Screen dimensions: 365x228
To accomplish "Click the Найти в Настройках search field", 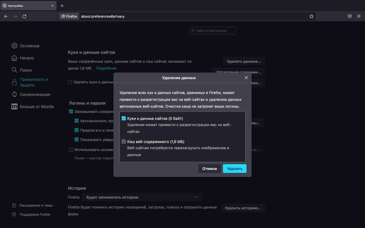I will tap(213, 31).
